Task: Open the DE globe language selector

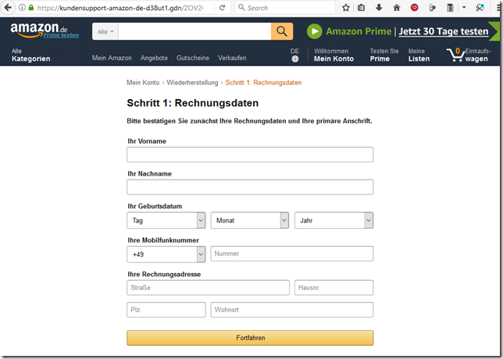Action: 294,55
